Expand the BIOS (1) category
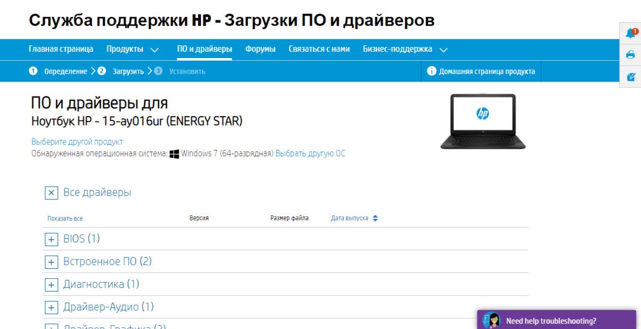 51,239
